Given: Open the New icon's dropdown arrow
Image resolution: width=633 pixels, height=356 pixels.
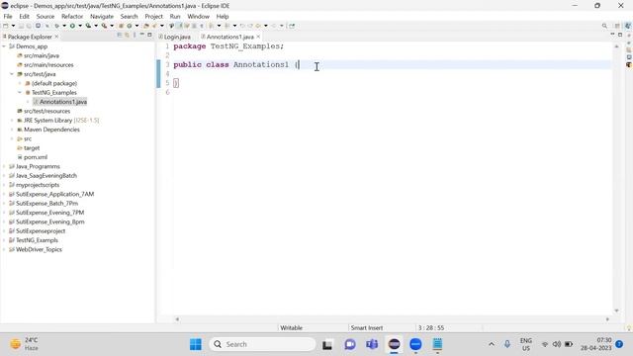Looking at the screenshot, I should [13, 26].
